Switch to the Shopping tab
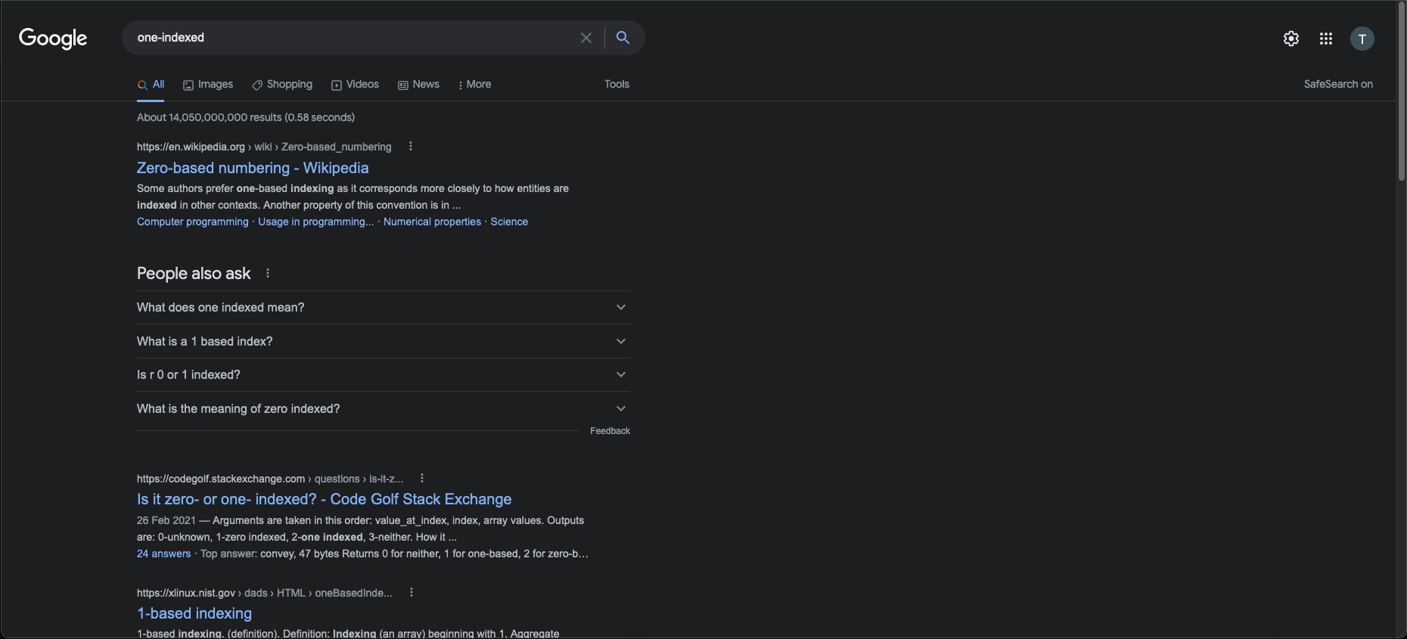The image size is (1407, 639). [282, 84]
